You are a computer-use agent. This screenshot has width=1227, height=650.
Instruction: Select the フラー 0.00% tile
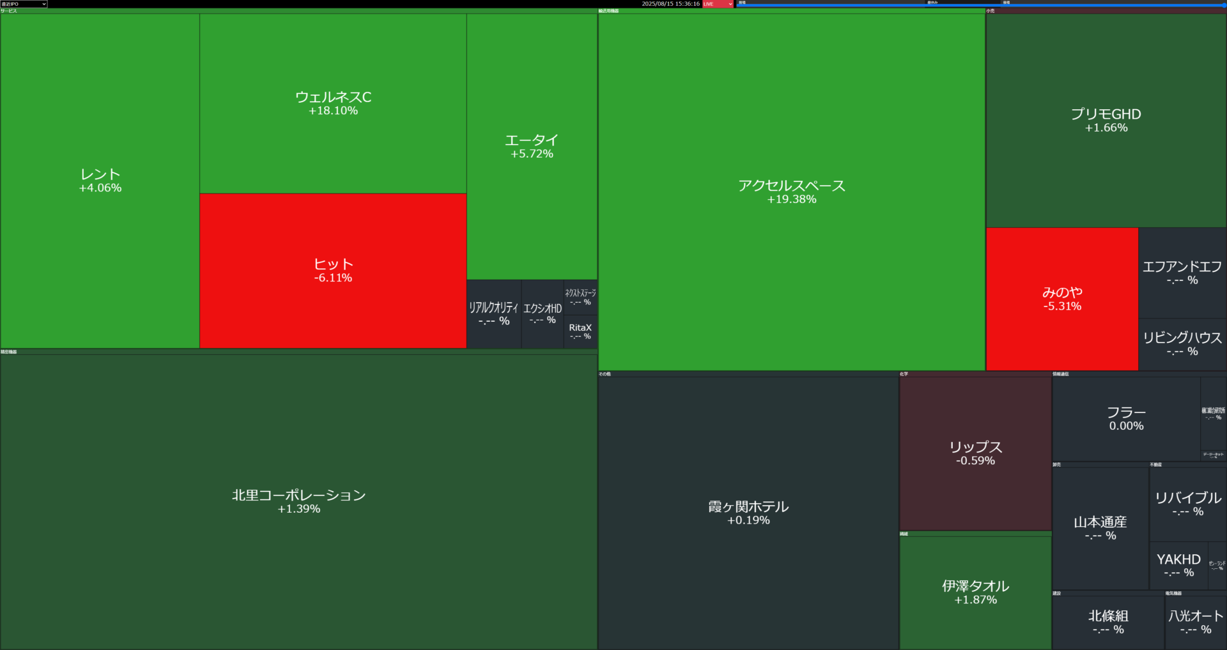point(1126,419)
